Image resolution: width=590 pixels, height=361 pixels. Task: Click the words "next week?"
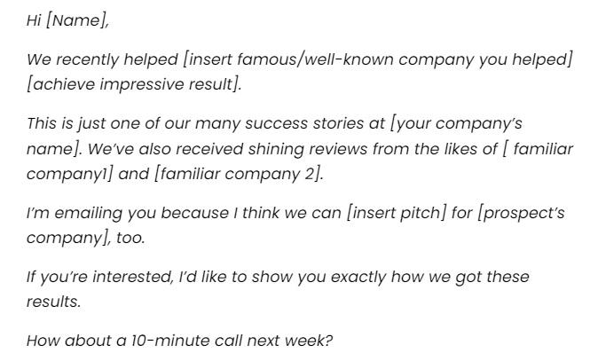coord(290,341)
